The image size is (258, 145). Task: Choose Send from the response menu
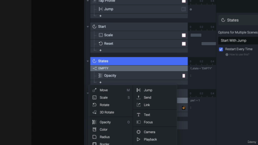(x=155, y=97)
